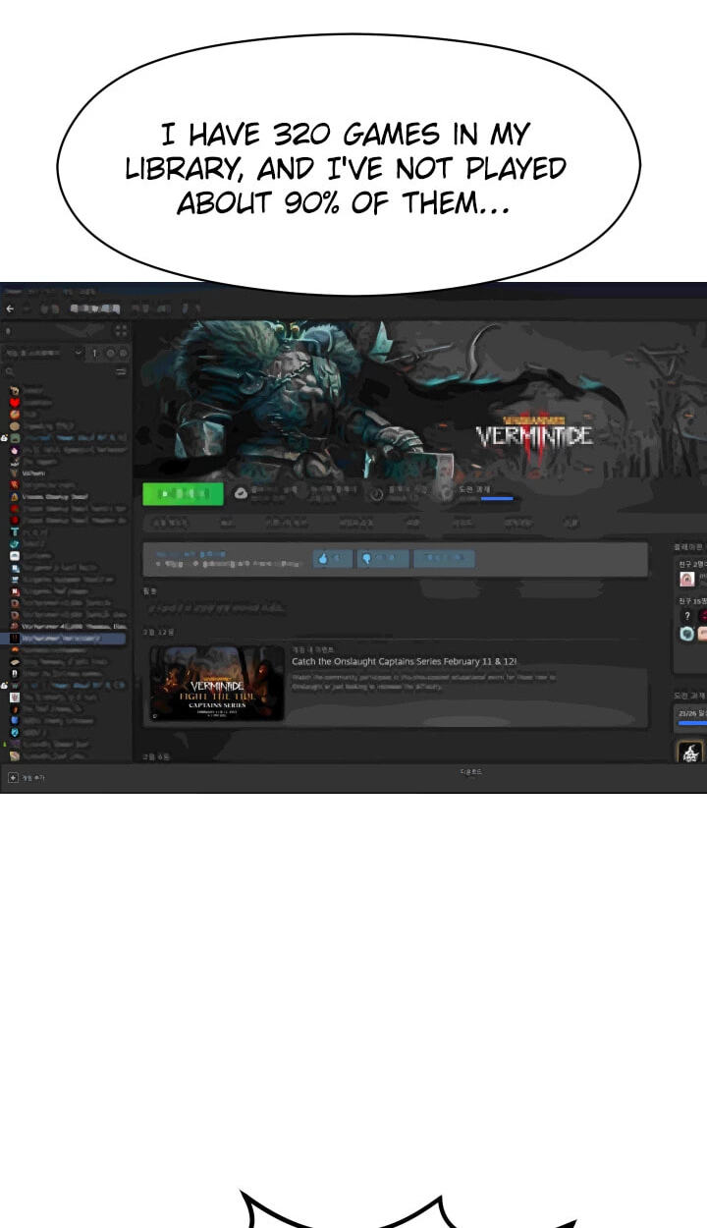Screen dimensions: 707x1228
Task: Switch library to grid view icon
Action: click(121, 331)
